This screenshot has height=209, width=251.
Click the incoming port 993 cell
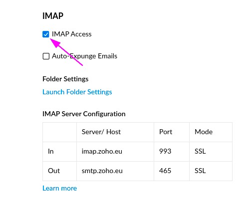pyautogui.click(x=172, y=152)
